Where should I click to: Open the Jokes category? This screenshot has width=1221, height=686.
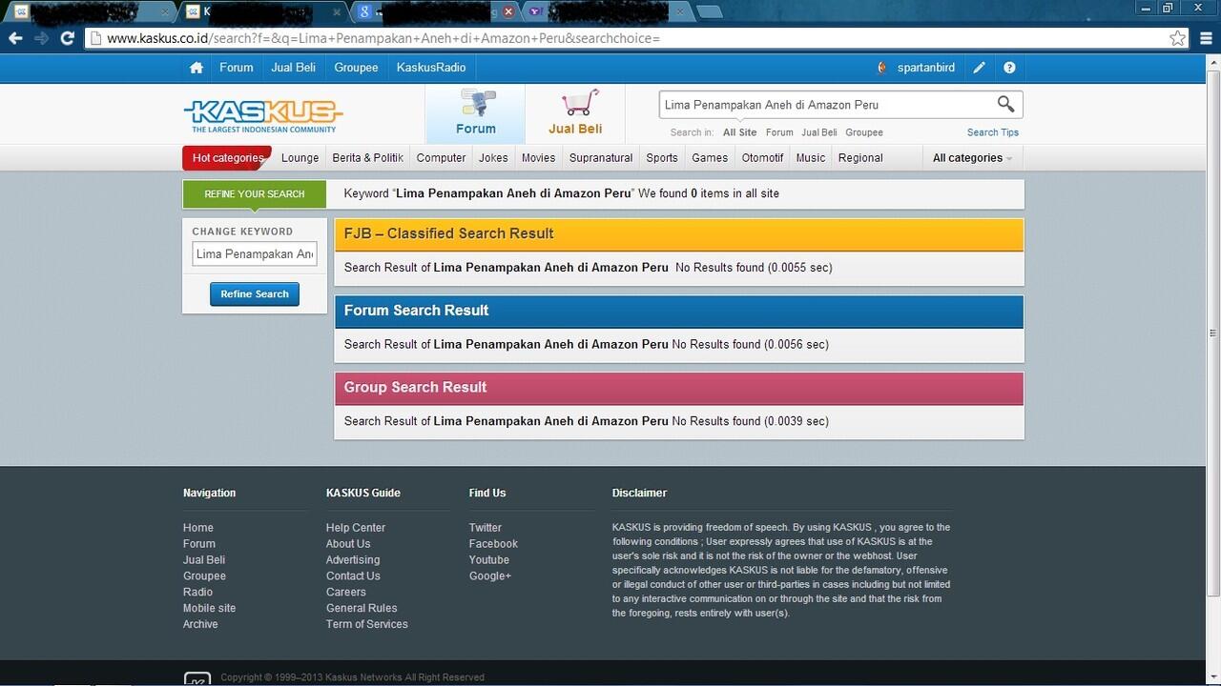pyautogui.click(x=493, y=158)
